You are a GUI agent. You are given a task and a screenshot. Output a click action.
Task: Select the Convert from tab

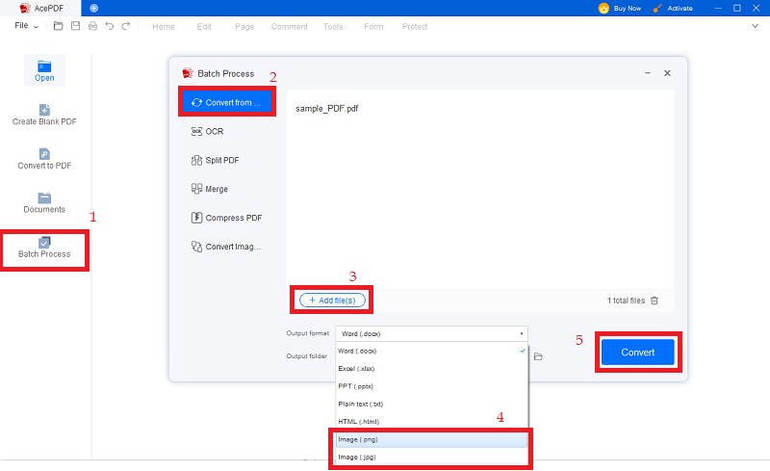click(x=227, y=102)
